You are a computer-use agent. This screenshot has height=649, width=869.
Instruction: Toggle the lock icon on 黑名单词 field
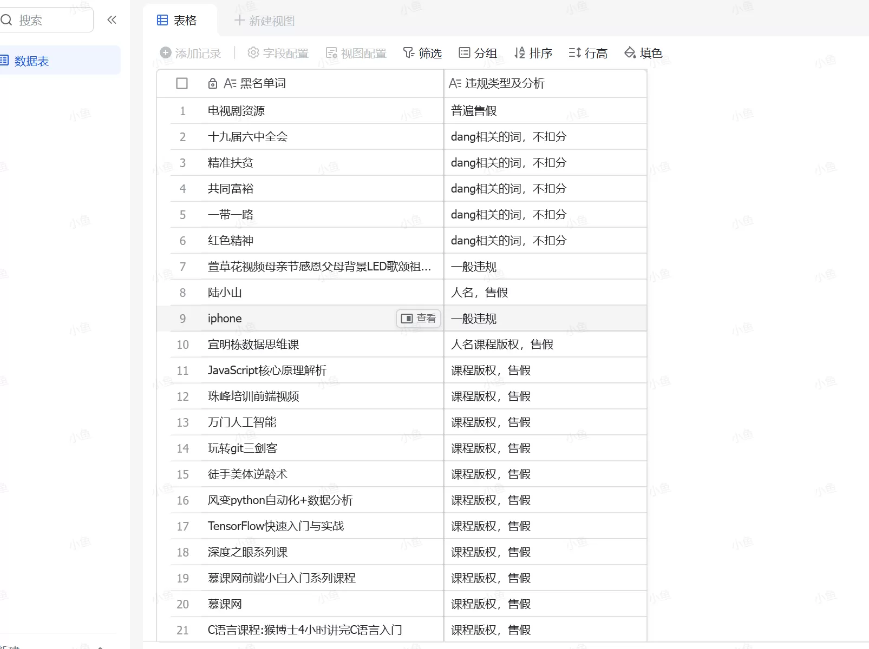click(x=212, y=83)
